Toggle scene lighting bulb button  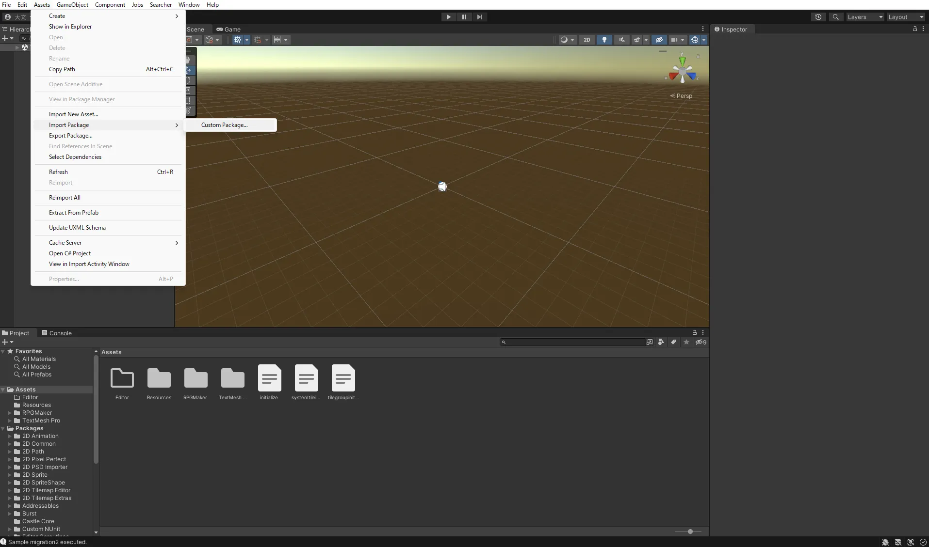pos(604,40)
